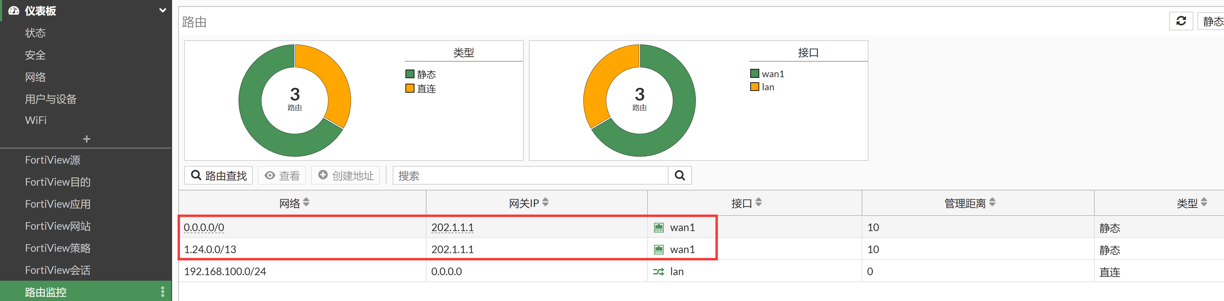Toggle the wan1 legend entry in 接口 chart
Screen dimensions: 1224x301
pyautogui.click(x=767, y=74)
